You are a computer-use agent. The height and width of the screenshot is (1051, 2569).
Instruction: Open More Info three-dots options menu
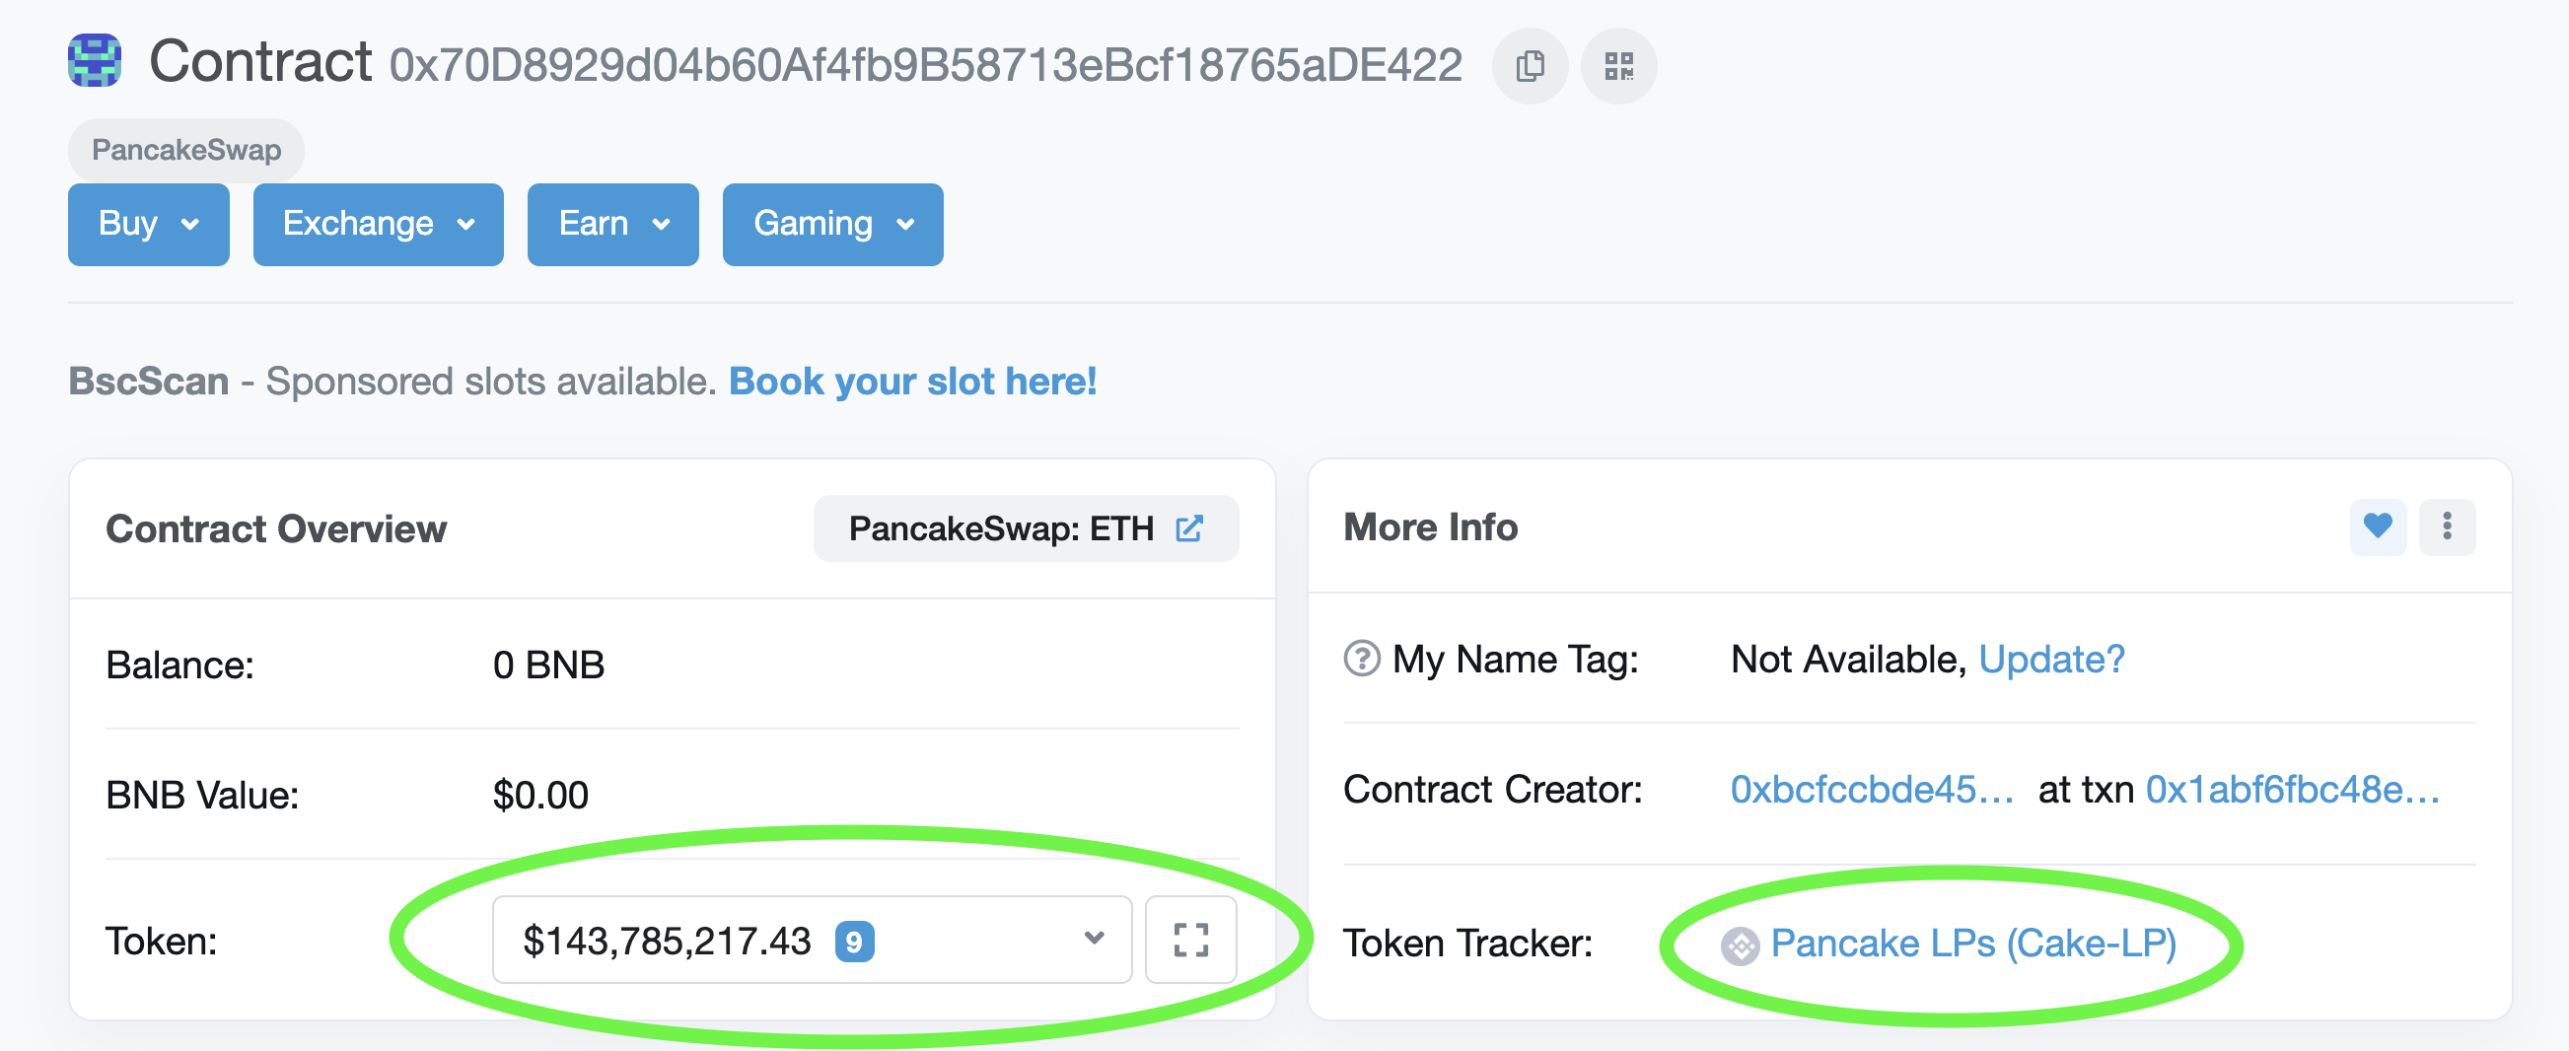pyautogui.click(x=2447, y=526)
